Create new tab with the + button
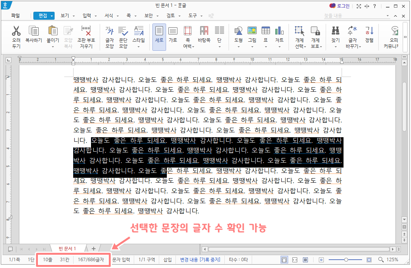411x268 pixels. 93,249
